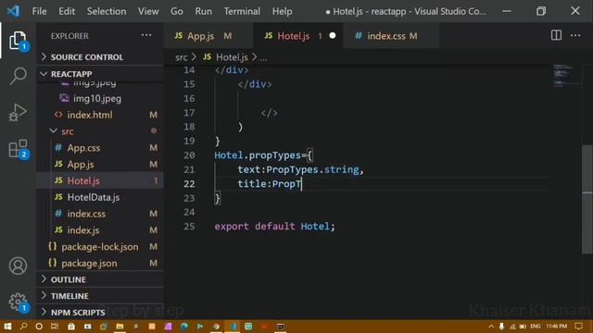This screenshot has height=333, width=593.
Task: Click the editor vertical scrollbar
Action: 587,200
